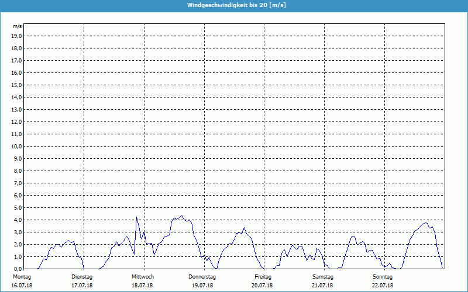Click the 15,0 y-axis tick label

pyautogui.click(x=16, y=85)
